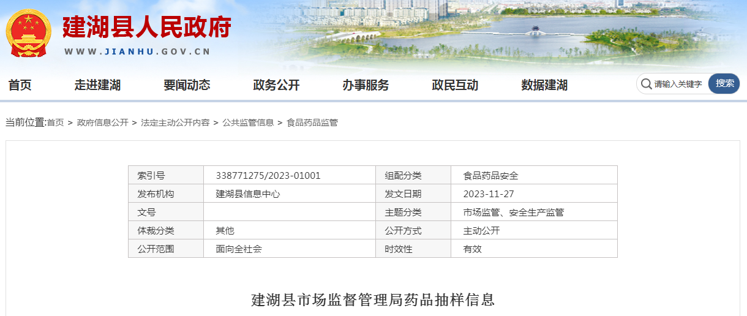Click the national emblem logo
Screen dimensions: 747x316
click(29, 34)
